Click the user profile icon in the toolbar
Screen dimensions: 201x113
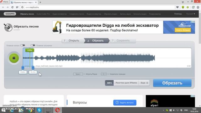coord(198,7)
